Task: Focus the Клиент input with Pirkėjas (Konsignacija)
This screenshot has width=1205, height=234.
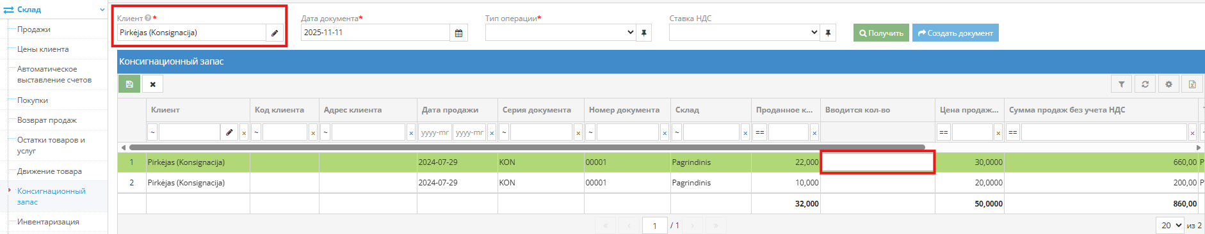Action: click(191, 33)
